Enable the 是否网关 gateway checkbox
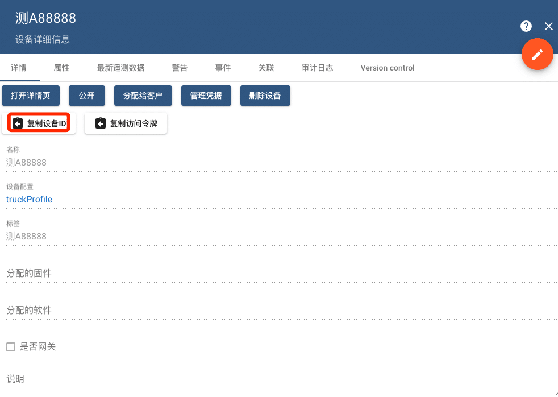Screen dimensions: 558x397 pos(10,346)
